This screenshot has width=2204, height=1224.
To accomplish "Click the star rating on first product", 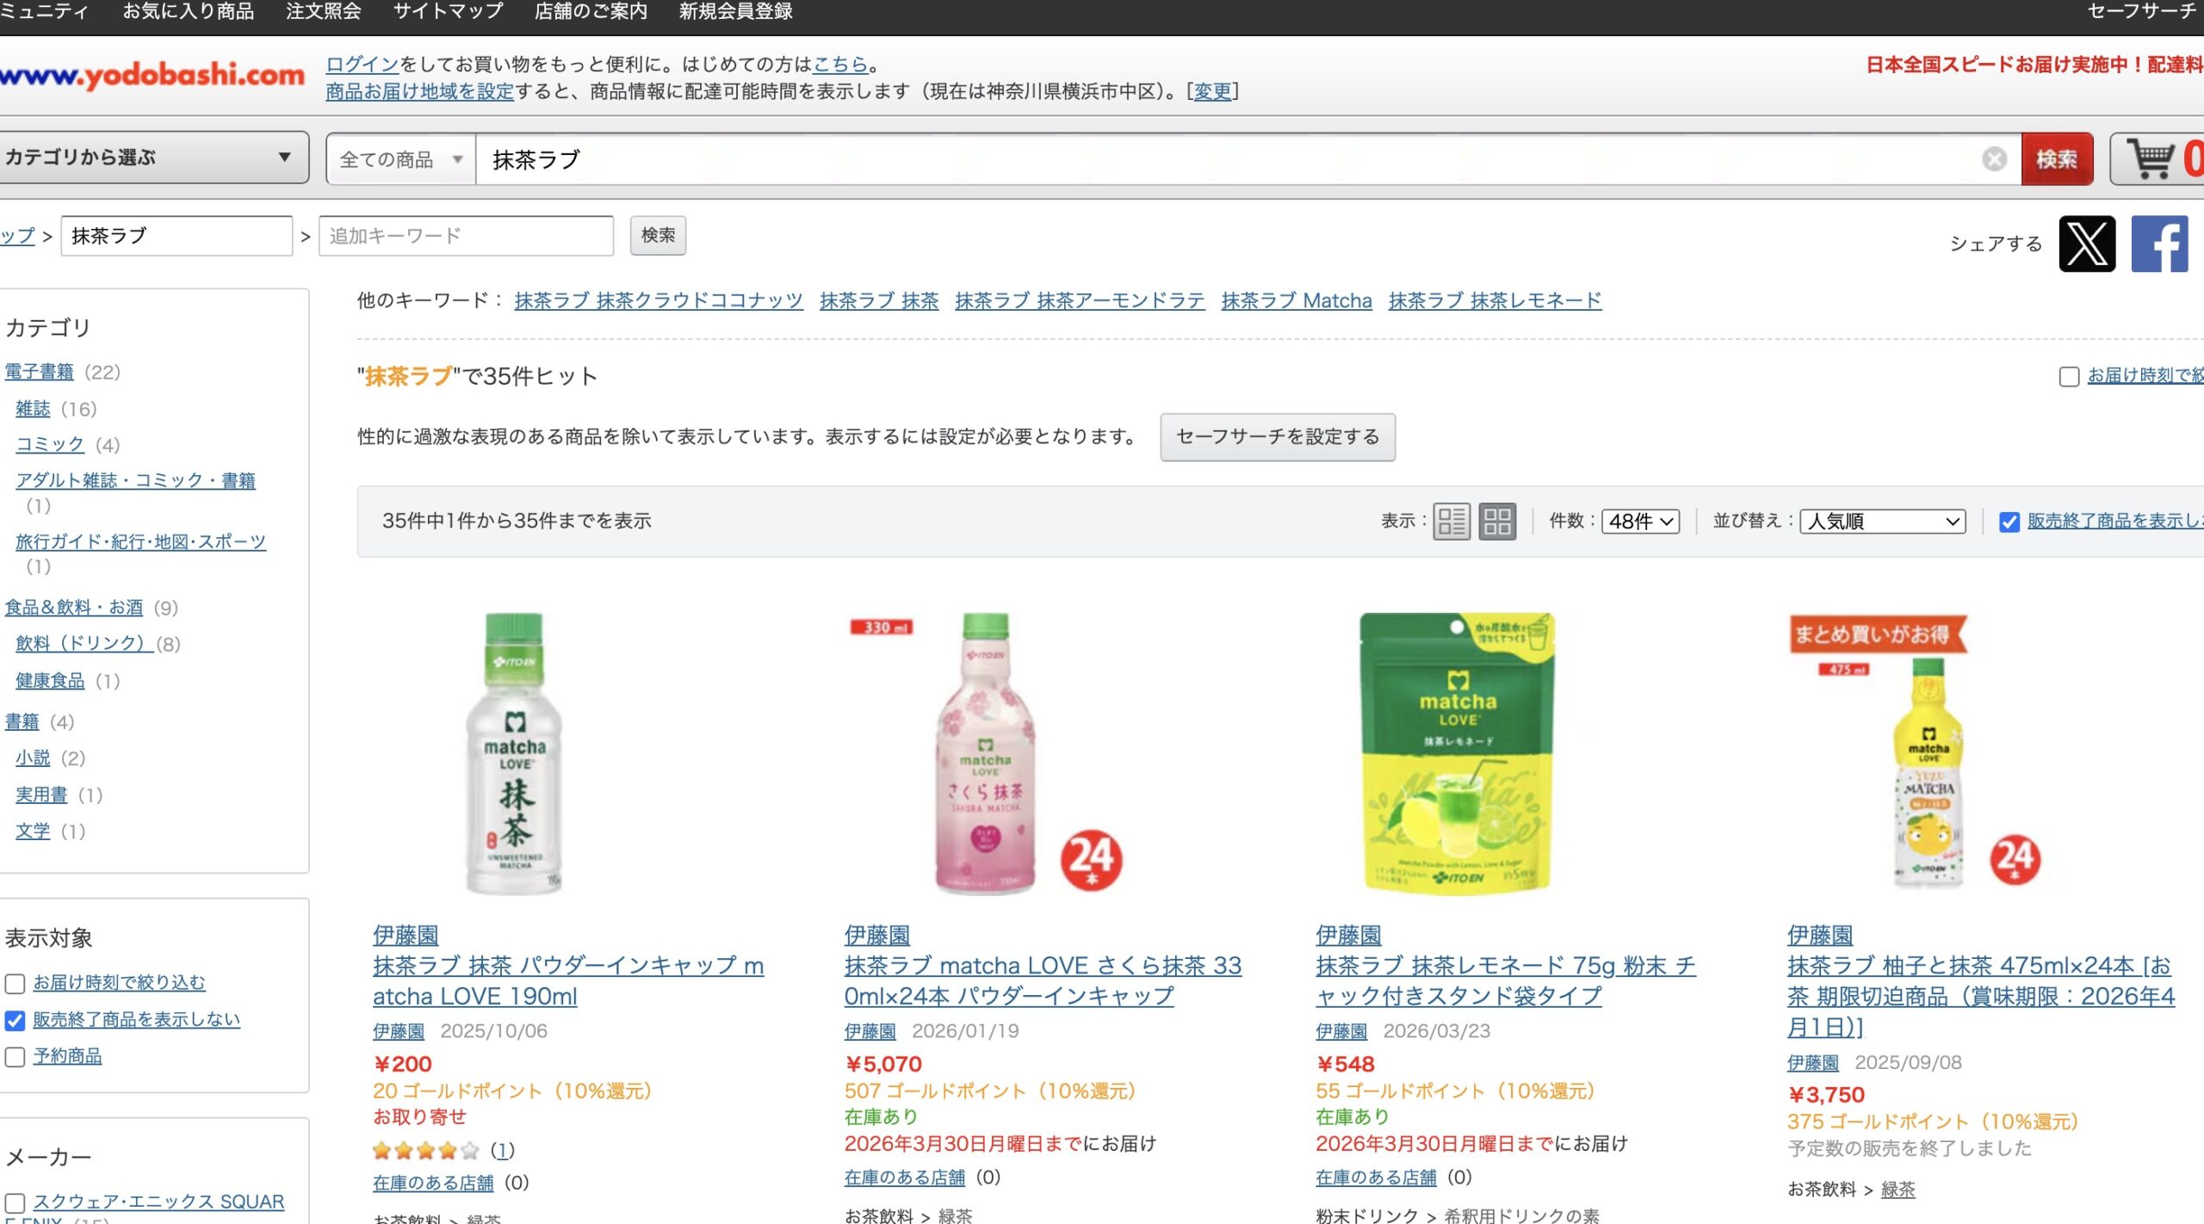I will [425, 1151].
